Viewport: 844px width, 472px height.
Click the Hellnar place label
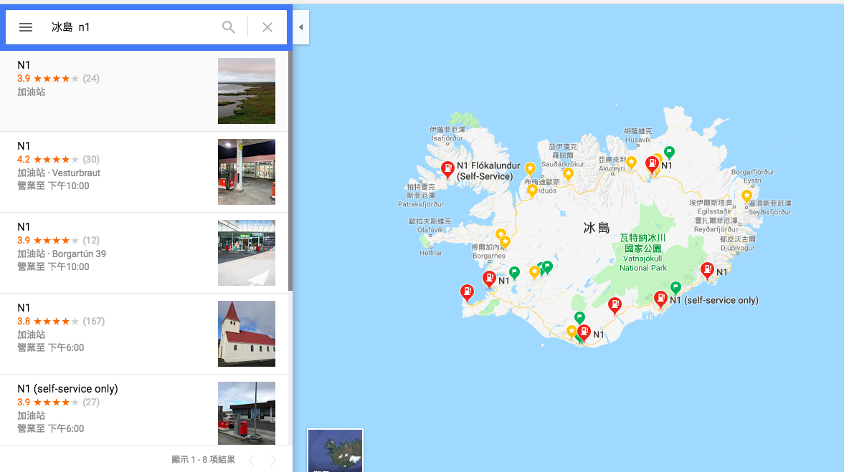[431, 254]
